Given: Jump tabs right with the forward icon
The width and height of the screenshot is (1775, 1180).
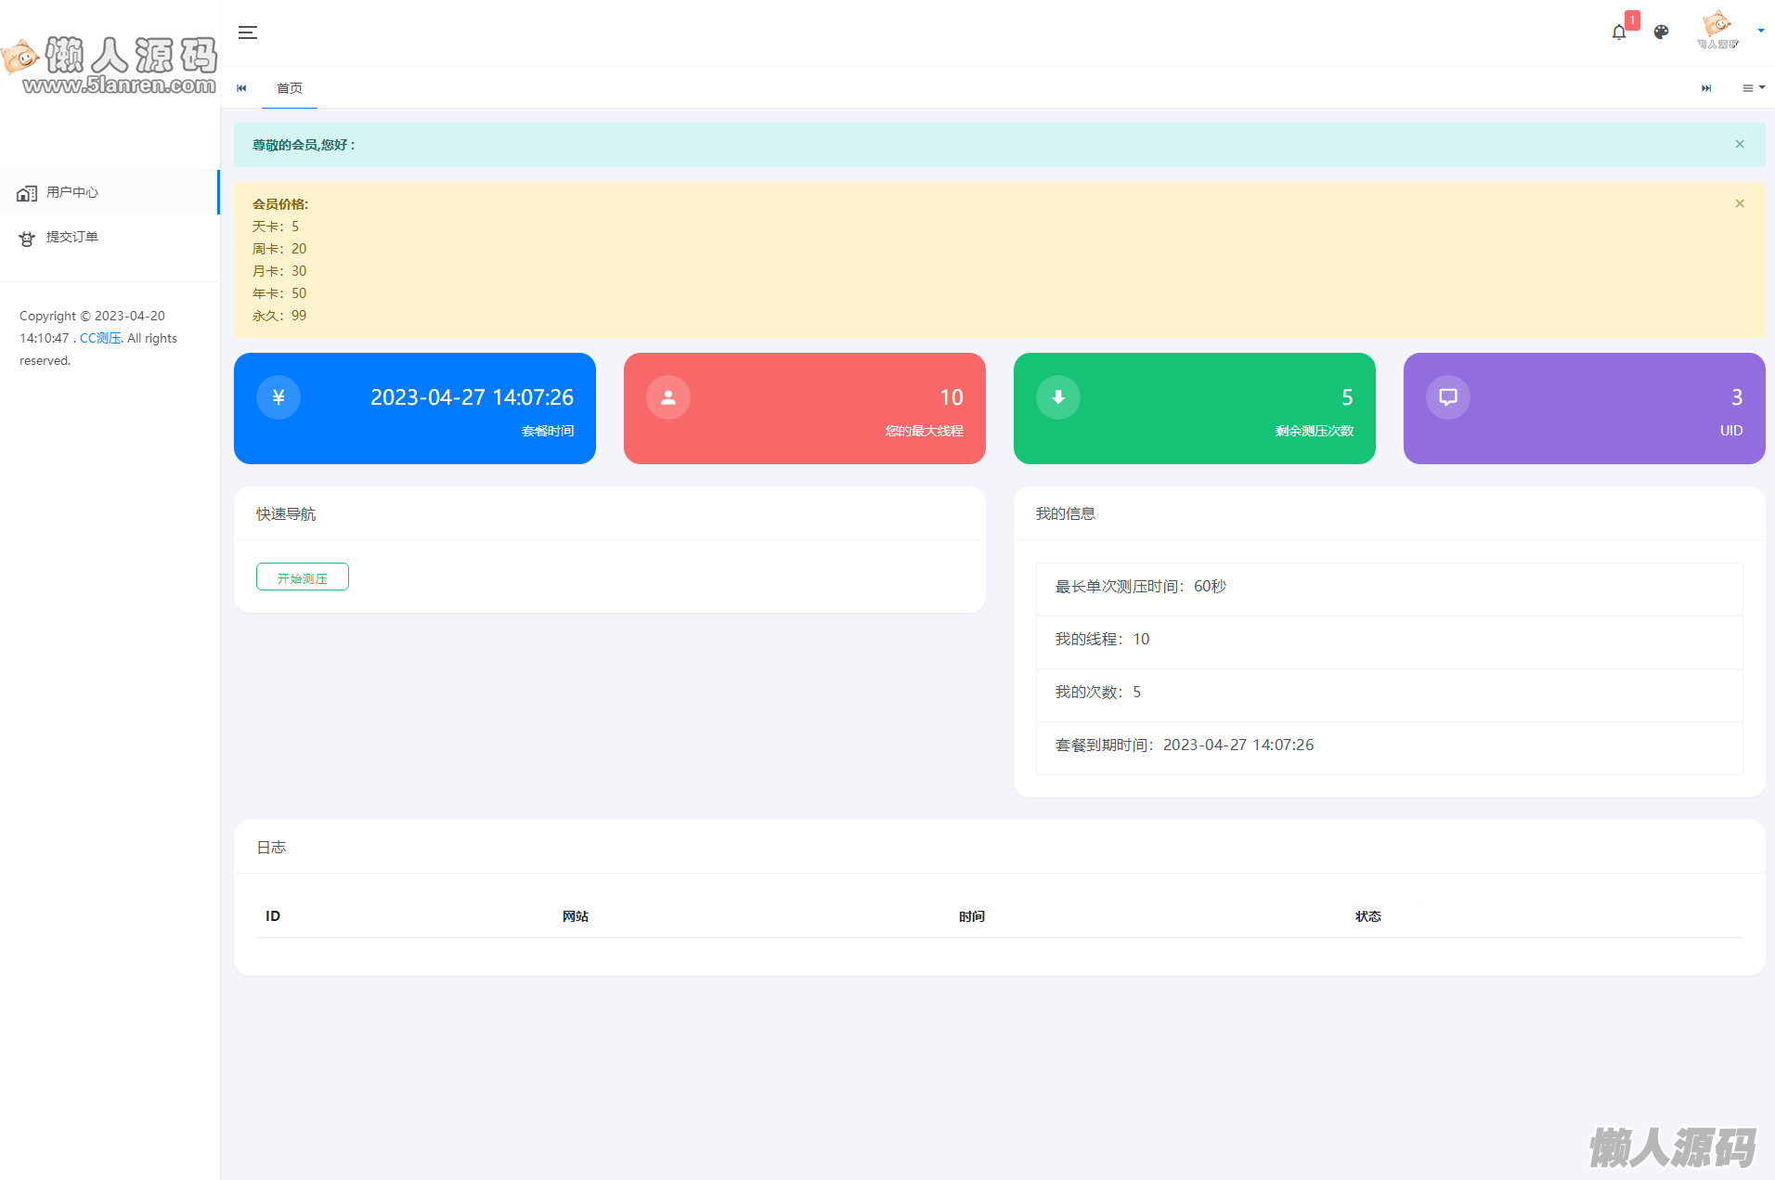Looking at the screenshot, I should [x=1706, y=88].
